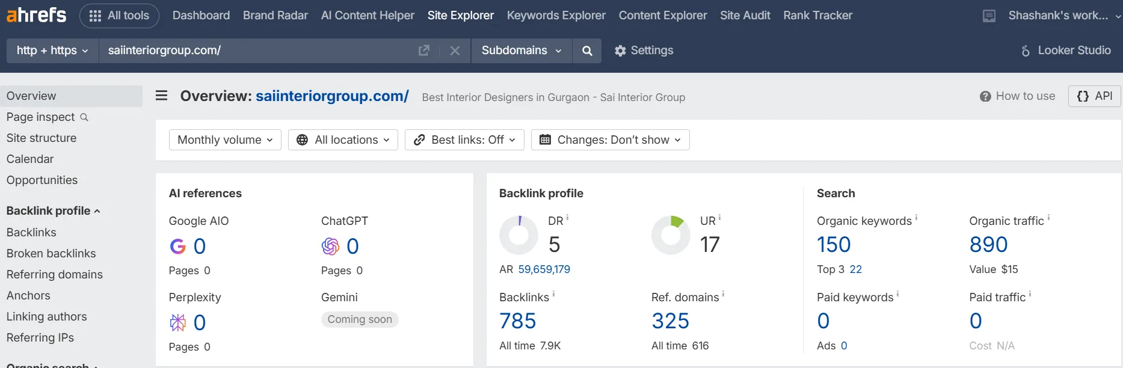Click the DR info icon
The image size is (1123, 368).
(567, 218)
